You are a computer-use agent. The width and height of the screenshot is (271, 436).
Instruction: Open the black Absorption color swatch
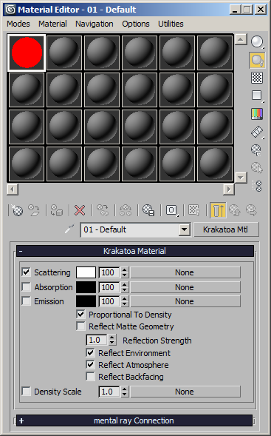pos(86,287)
